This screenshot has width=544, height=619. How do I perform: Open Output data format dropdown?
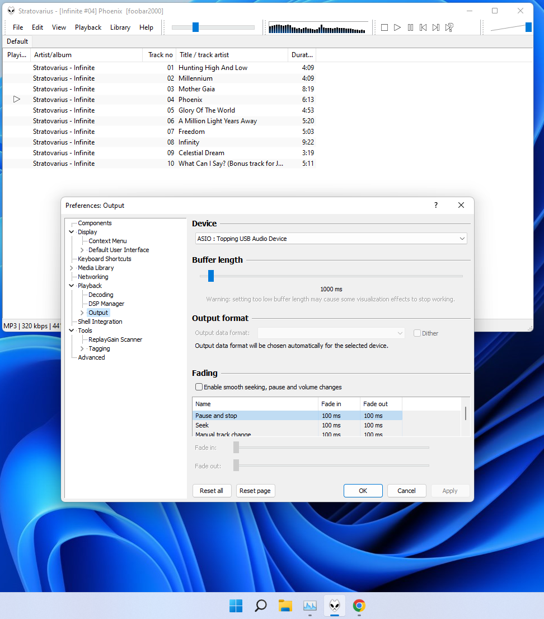click(331, 333)
